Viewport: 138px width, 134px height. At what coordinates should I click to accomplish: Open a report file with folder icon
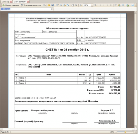49,5
